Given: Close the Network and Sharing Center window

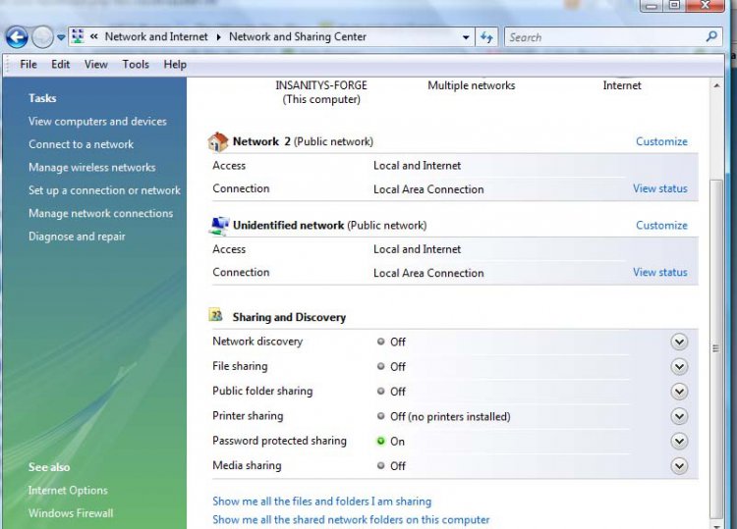Looking at the screenshot, I should click(x=705, y=6).
